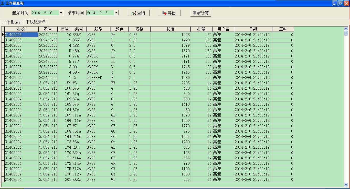Click wire number cell FB1a
Screen dimensions: 350x189
tap(79, 131)
